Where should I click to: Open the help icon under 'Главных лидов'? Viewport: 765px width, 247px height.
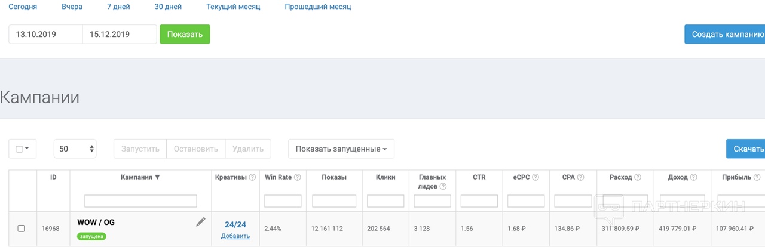pyautogui.click(x=443, y=187)
